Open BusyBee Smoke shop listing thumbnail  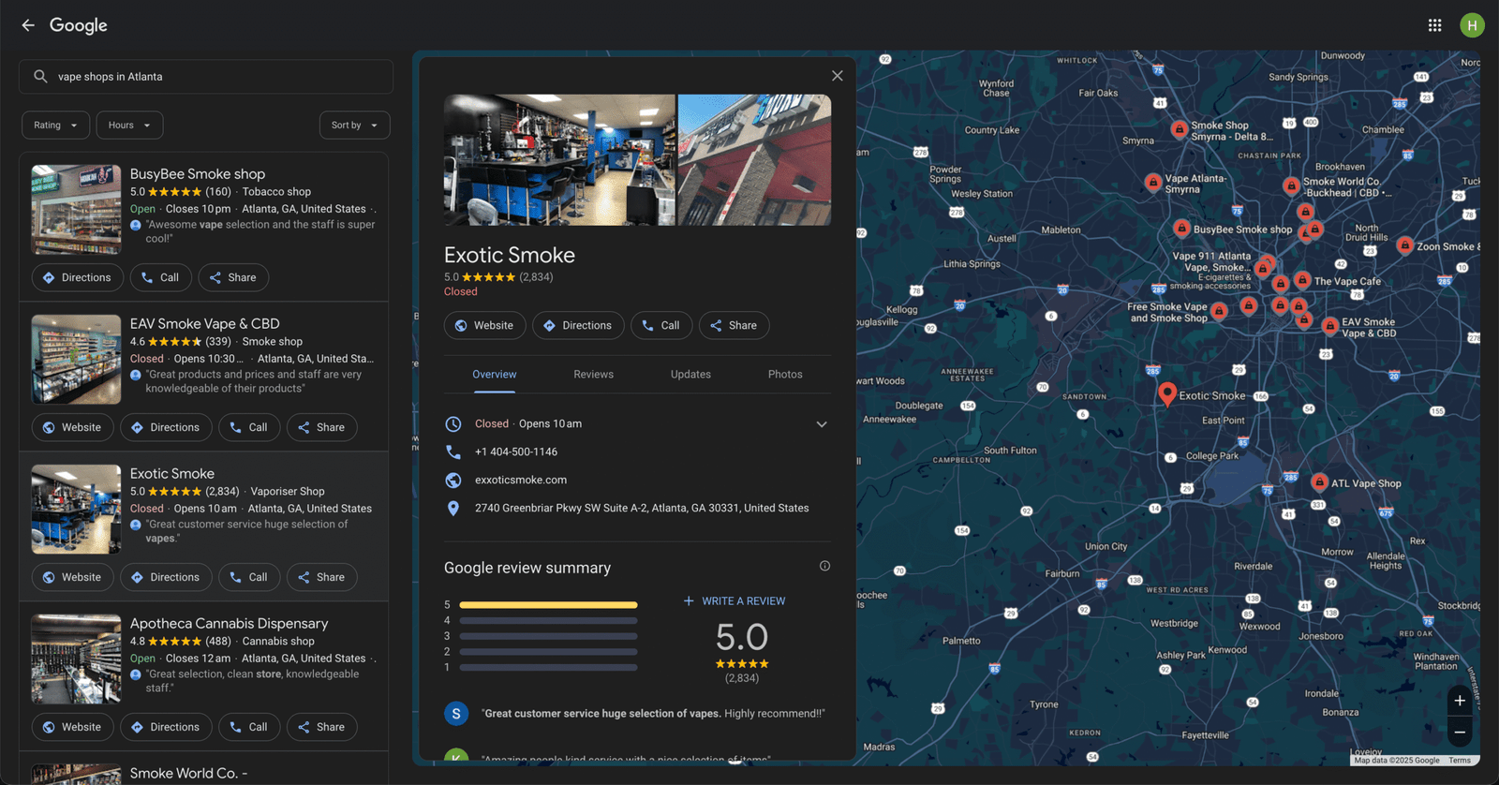click(x=76, y=210)
